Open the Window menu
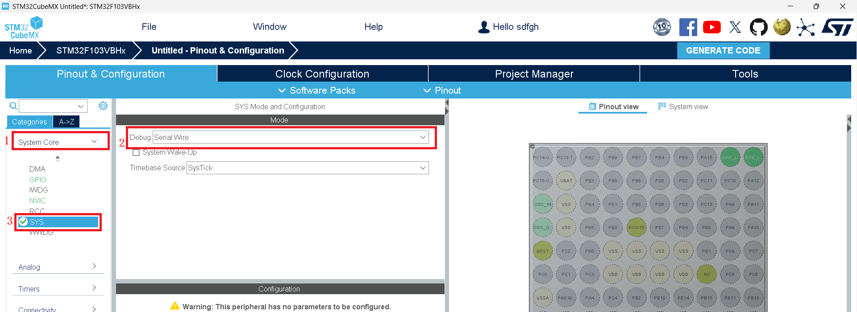This screenshot has width=857, height=312. coord(270,27)
